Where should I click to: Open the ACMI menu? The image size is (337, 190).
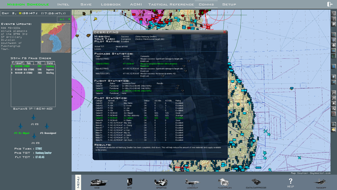click(x=136, y=4)
